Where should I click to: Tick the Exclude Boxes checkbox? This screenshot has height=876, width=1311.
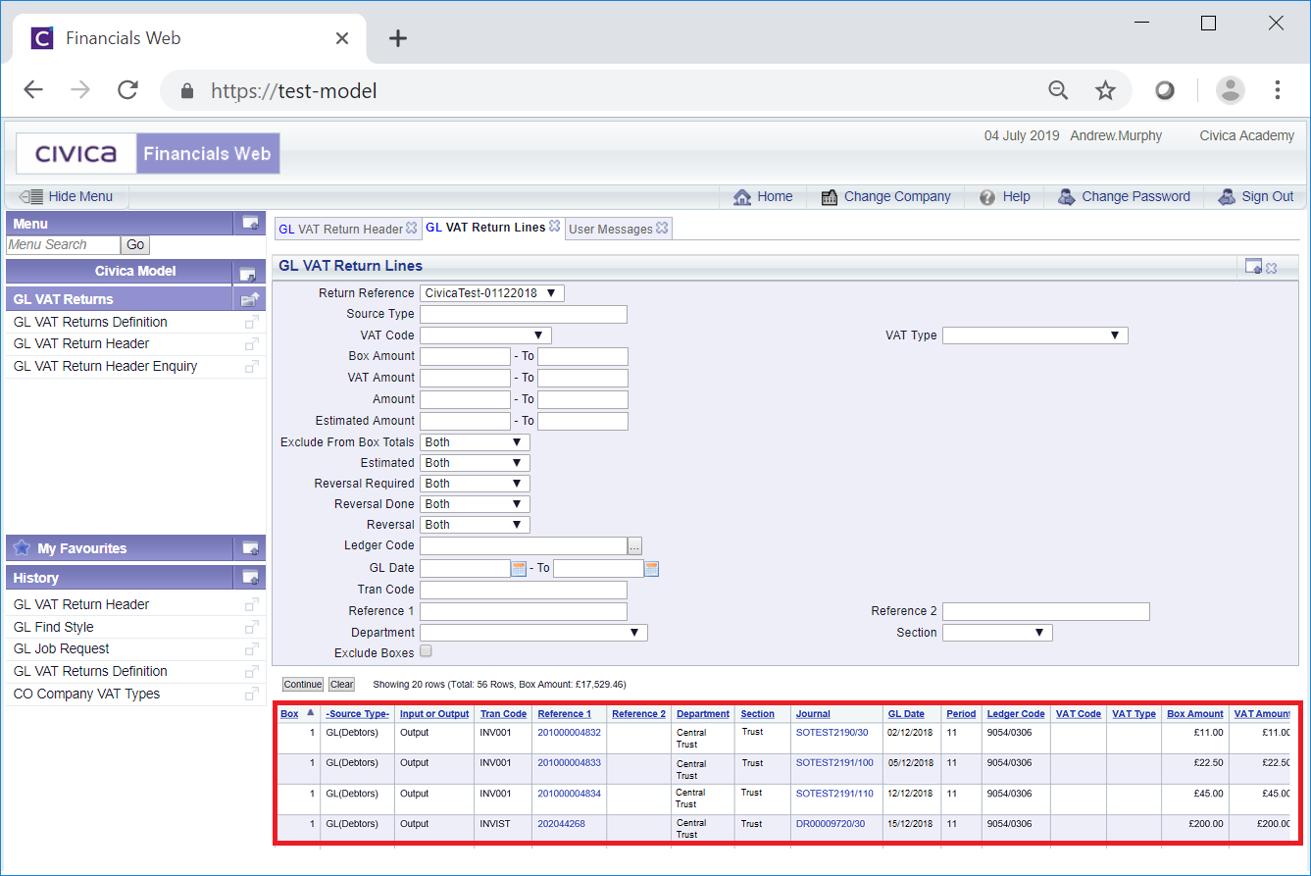click(x=426, y=651)
